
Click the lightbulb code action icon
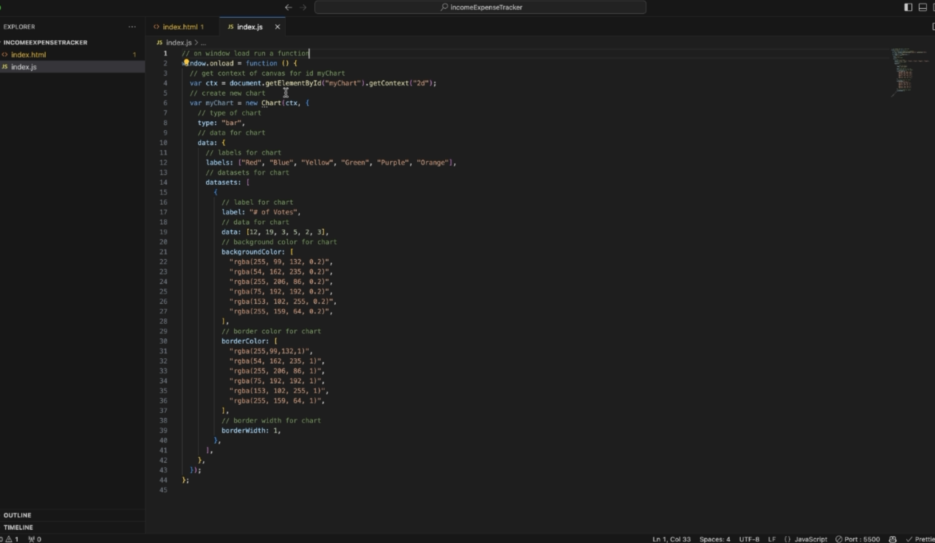(186, 62)
